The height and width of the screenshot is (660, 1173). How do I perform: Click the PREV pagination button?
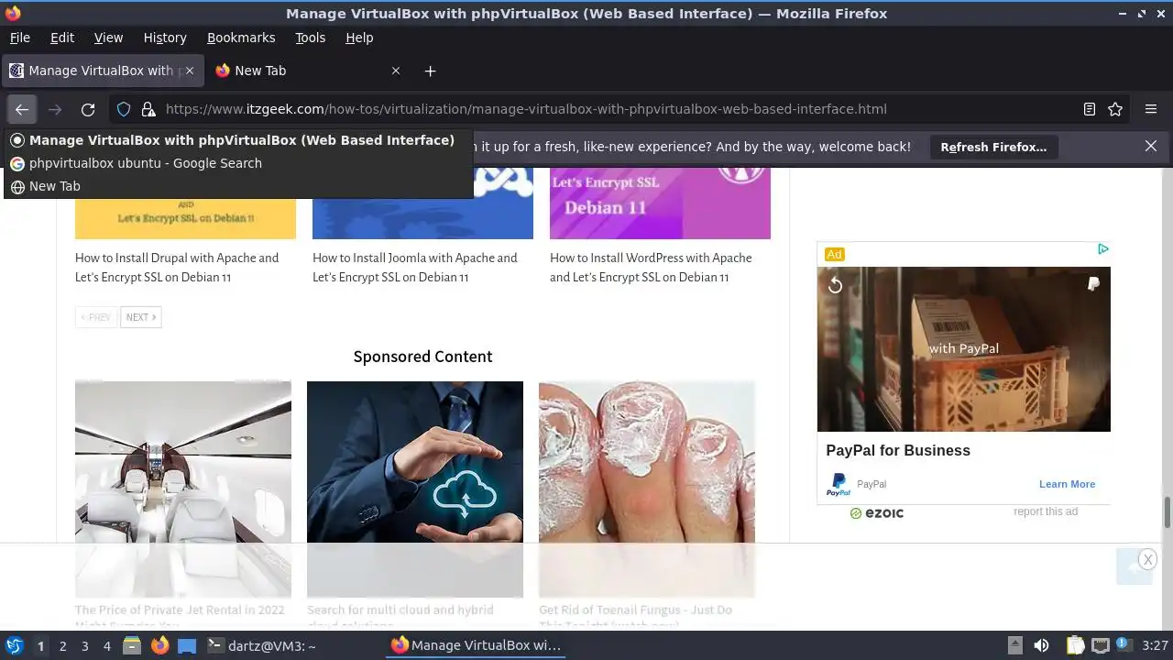pos(95,317)
